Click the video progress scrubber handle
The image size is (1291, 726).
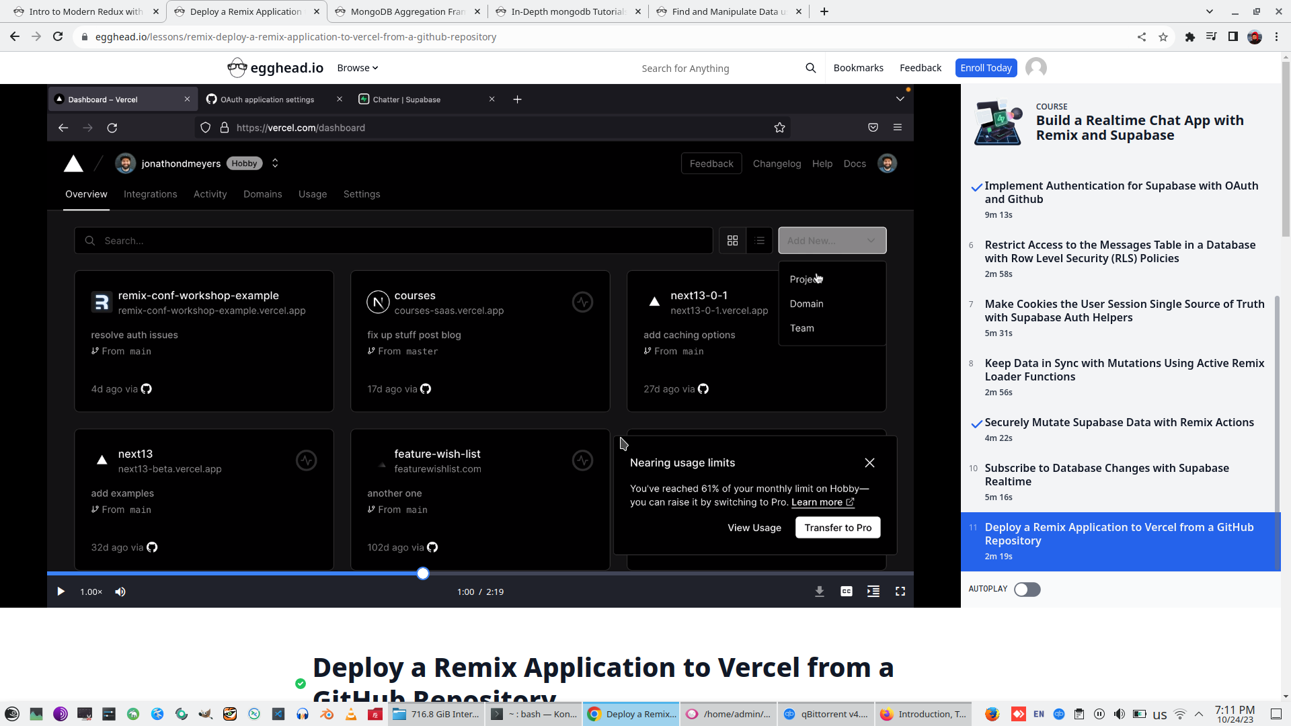pyautogui.click(x=423, y=573)
